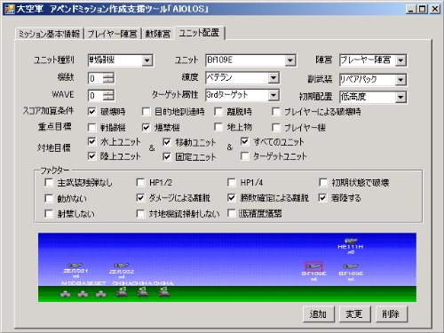Click the 機数 number spinner arrows
This screenshot has width=444, height=333.
pyautogui.click(x=108, y=78)
